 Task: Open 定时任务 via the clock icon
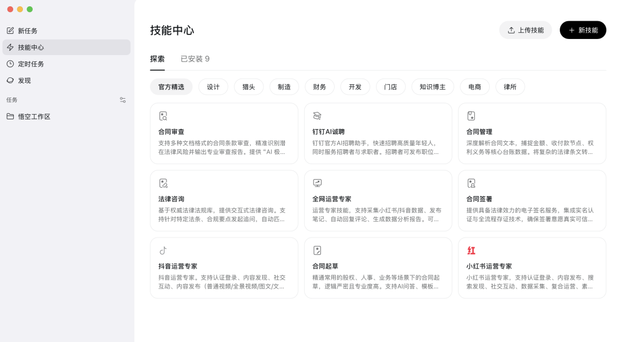tap(10, 64)
